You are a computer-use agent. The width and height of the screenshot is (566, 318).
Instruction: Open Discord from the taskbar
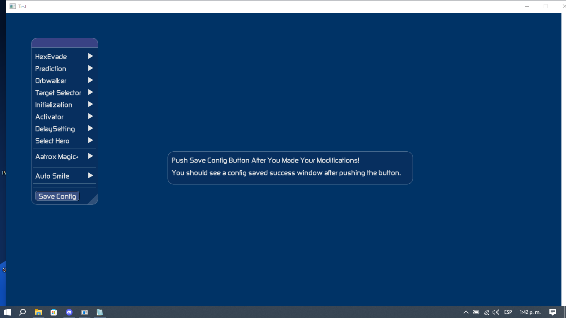[x=69, y=312]
